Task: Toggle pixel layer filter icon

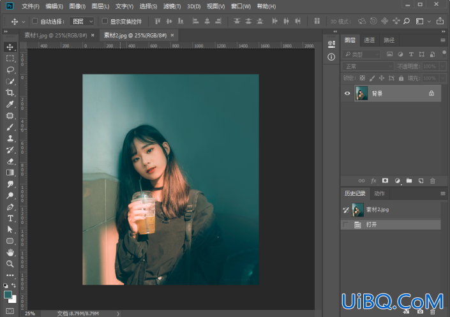Action: (389, 54)
